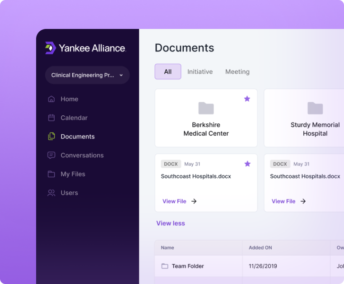
Task: Click DOCX badge on starred Southcoast card
Action: pyautogui.click(x=171, y=164)
